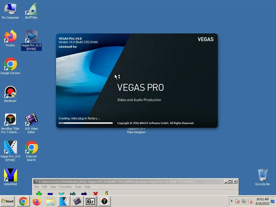Viewport: 276px width, 207px height.
Task: Open the Help menu in 7-Zip window
Action: (87, 187)
